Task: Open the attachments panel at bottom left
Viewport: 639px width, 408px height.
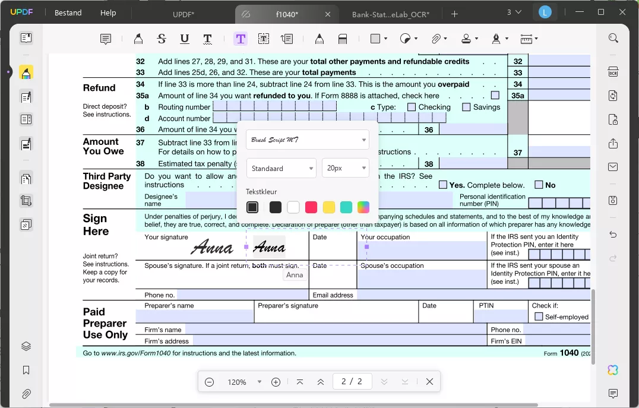Action: click(x=26, y=394)
